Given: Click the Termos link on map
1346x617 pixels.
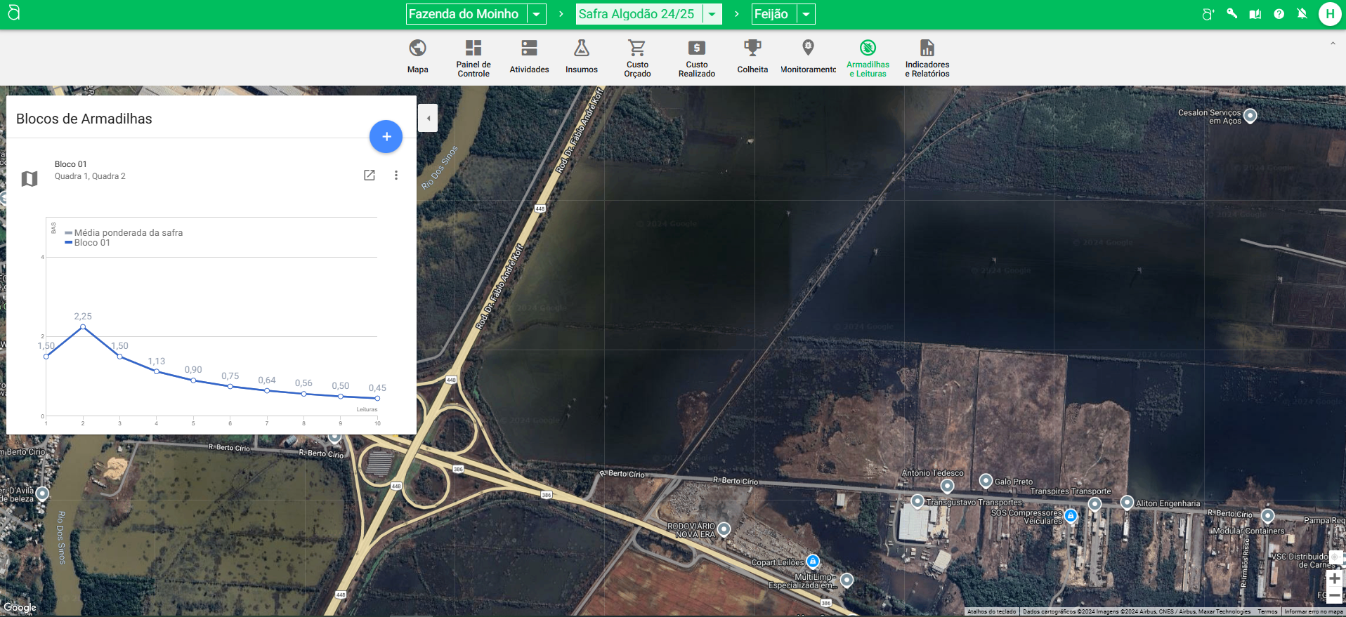Looking at the screenshot, I should 1267,612.
